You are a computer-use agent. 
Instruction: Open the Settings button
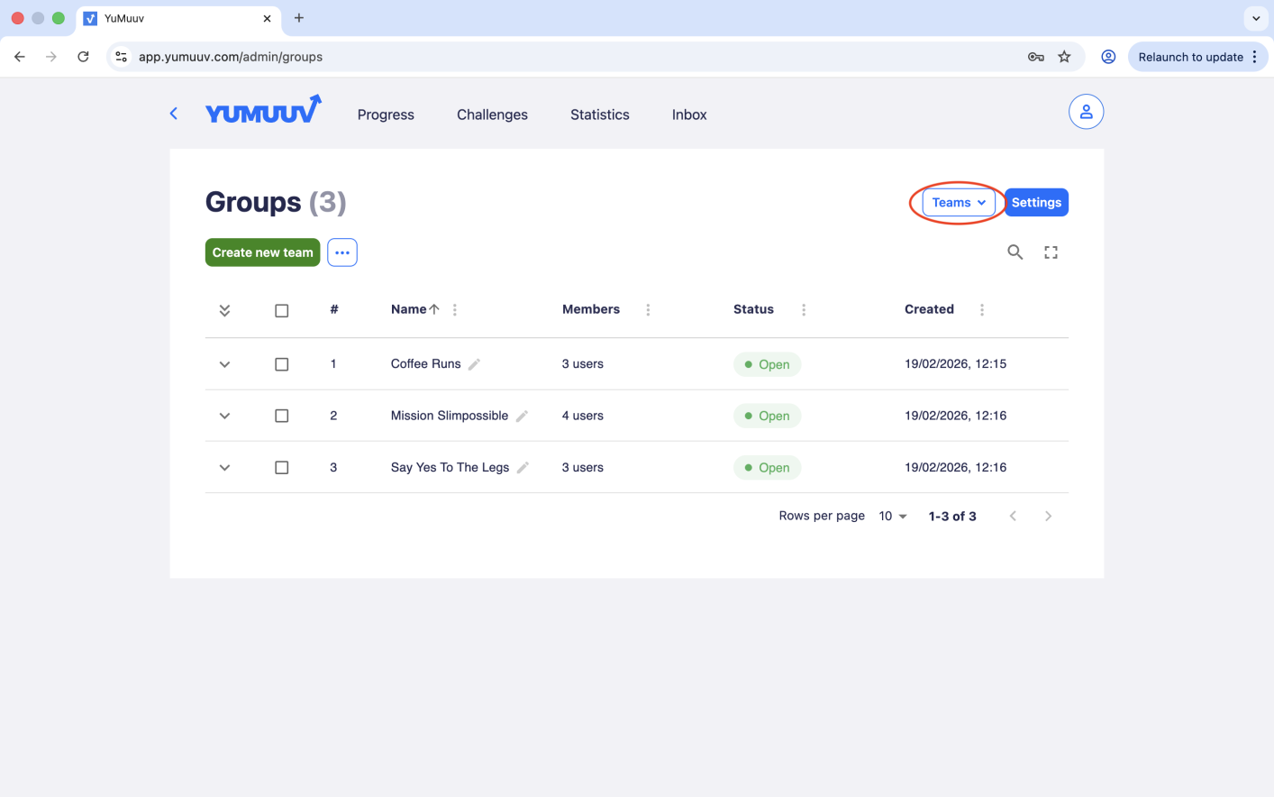1036,203
